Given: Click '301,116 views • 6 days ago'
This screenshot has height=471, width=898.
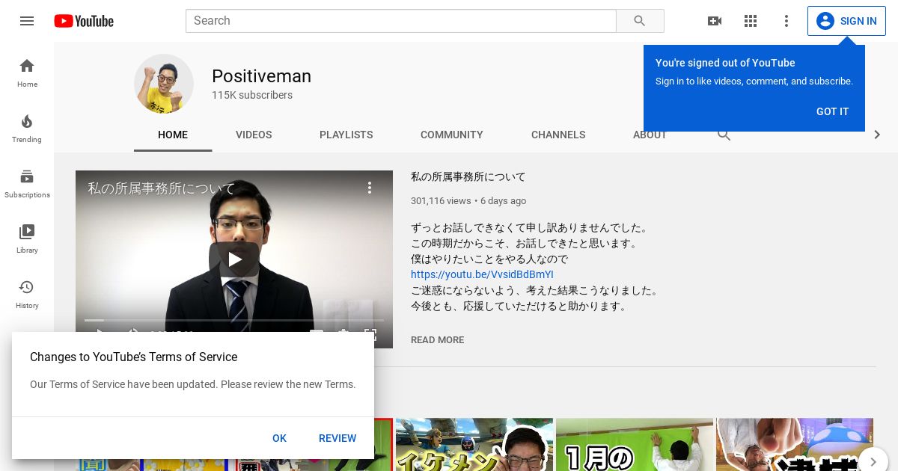Looking at the screenshot, I should click(468, 201).
